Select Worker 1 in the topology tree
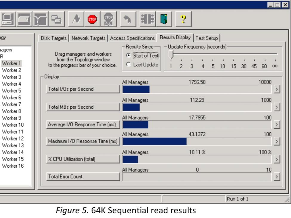Image resolution: width=291 pixels, height=218 pixels. (x=11, y=63)
